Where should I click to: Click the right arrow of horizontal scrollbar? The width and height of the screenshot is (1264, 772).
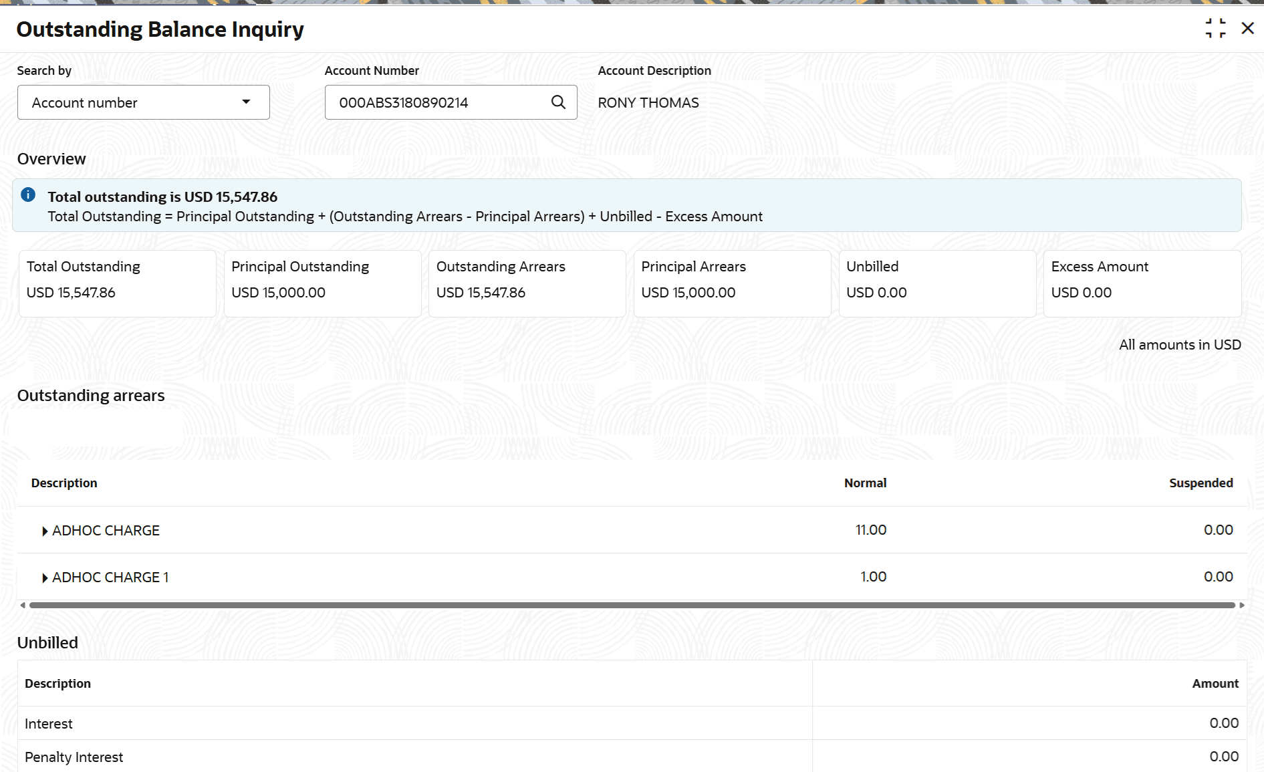1242,605
